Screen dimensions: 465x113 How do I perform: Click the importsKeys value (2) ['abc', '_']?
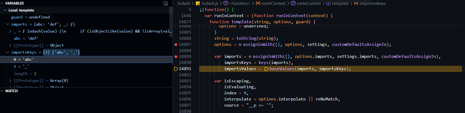click(x=61, y=52)
